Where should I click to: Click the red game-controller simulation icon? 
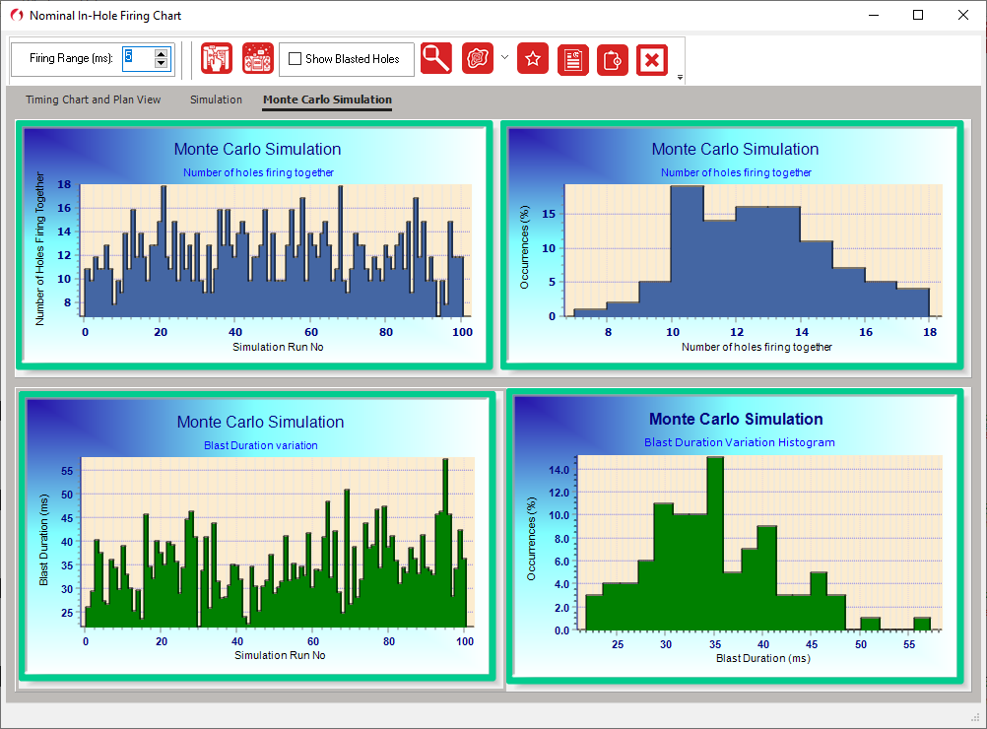click(x=258, y=58)
